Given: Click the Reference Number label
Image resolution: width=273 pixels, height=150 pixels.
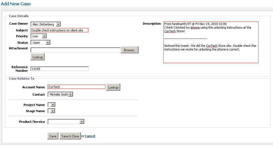Looking at the screenshot, I should coord(20,69).
